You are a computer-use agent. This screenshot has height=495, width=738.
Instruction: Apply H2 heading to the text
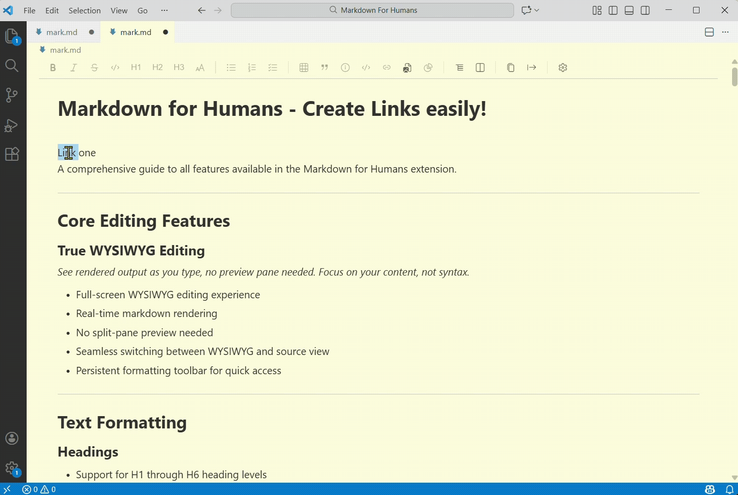pyautogui.click(x=157, y=68)
